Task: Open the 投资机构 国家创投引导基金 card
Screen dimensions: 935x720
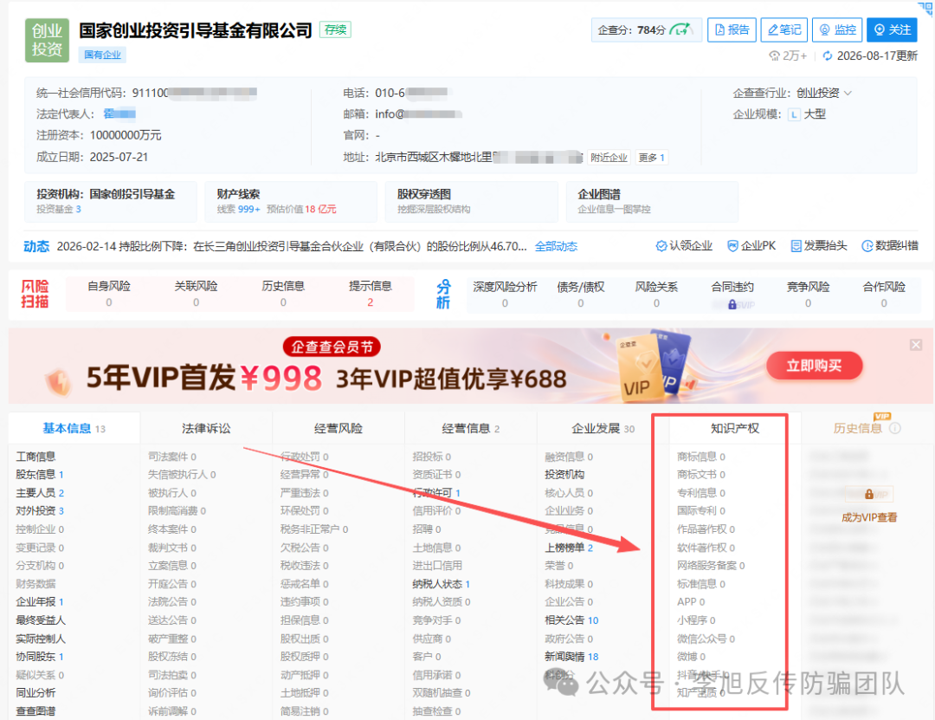Action: click(110, 201)
